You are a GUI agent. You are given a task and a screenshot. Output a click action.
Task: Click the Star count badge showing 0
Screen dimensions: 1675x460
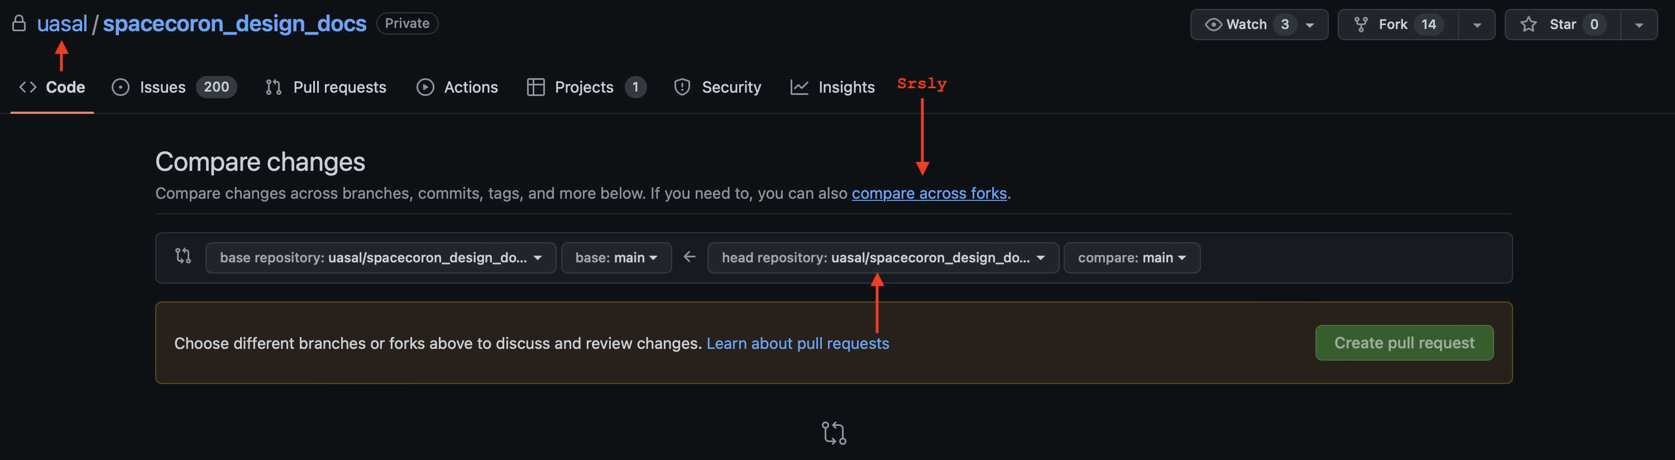click(x=1595, y=25)
